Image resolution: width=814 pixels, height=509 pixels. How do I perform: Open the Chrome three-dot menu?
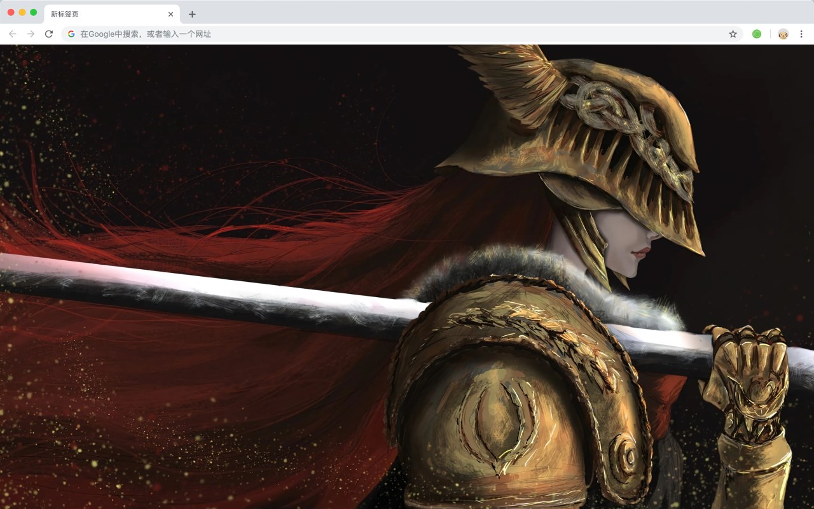[x=801, y=34]
